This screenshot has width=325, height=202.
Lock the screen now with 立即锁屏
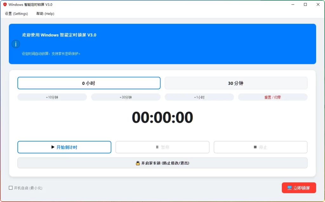(x=299, y=187)
